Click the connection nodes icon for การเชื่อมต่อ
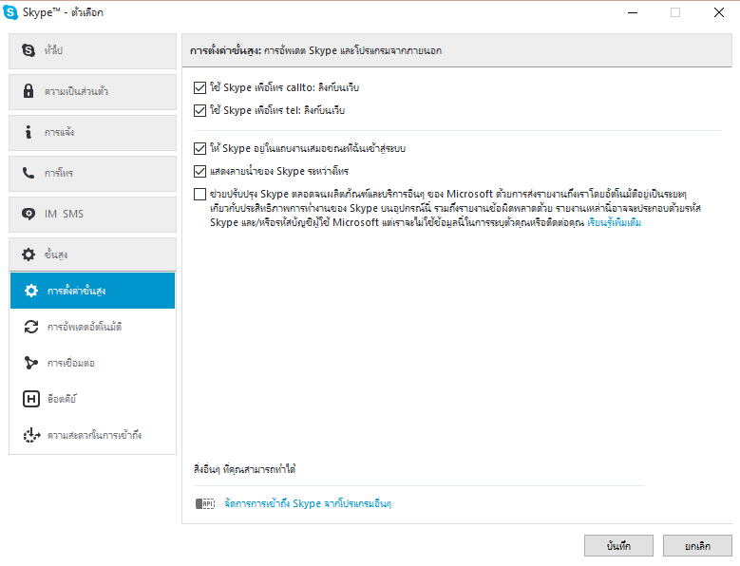This screenshot has height=566, width=740. [31, 363]
